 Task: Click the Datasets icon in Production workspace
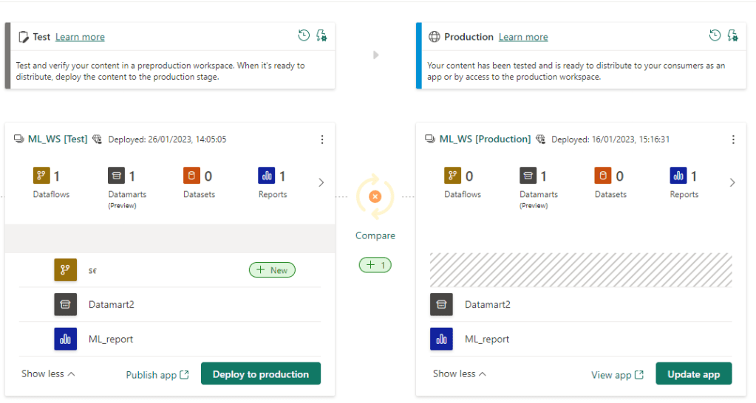(x=602, y=176)
